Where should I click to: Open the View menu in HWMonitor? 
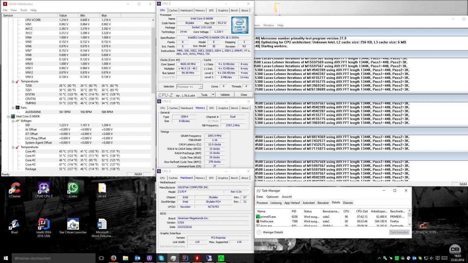tap(14, 10)
